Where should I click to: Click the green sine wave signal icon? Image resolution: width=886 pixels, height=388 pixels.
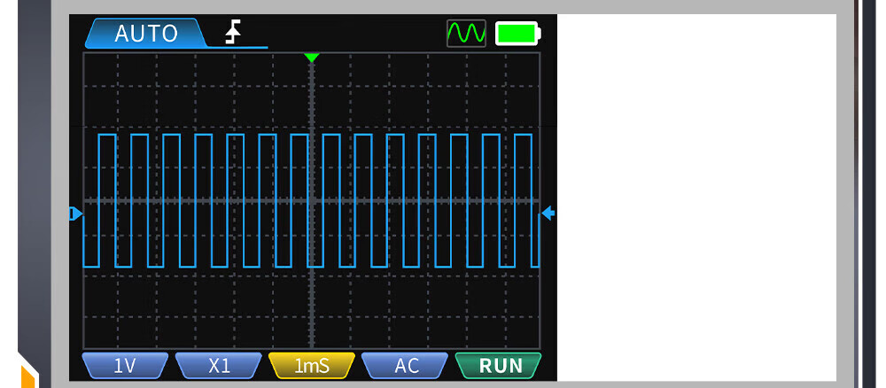(x=466, y=34)
